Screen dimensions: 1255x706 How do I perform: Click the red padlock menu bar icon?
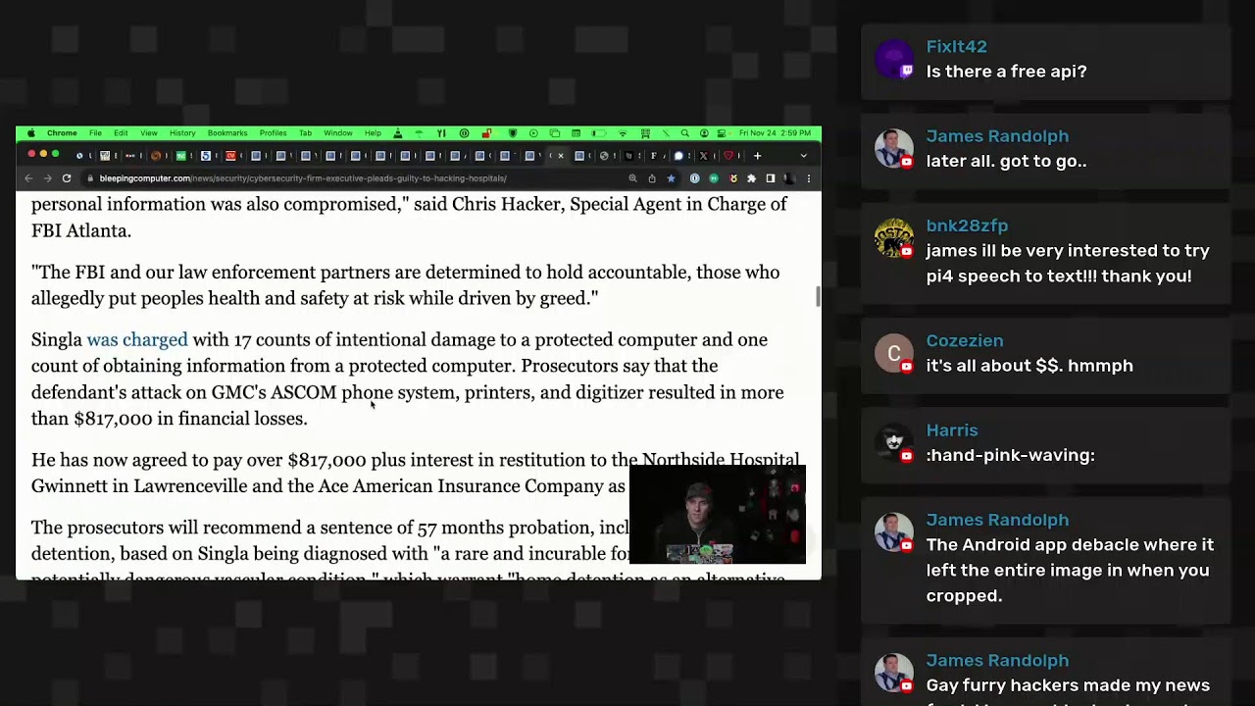(x=488, y=133)
